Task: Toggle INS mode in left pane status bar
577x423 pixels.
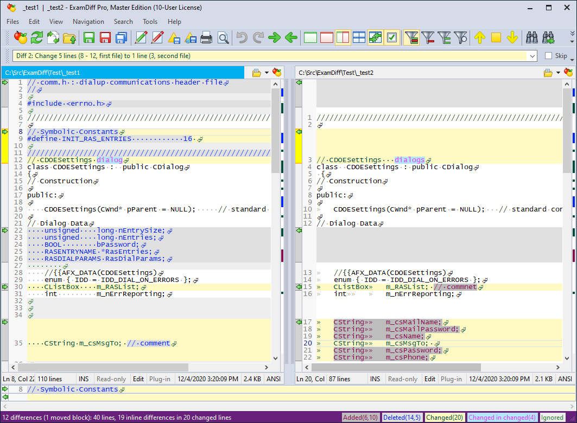Action: (x=84, y=379)
